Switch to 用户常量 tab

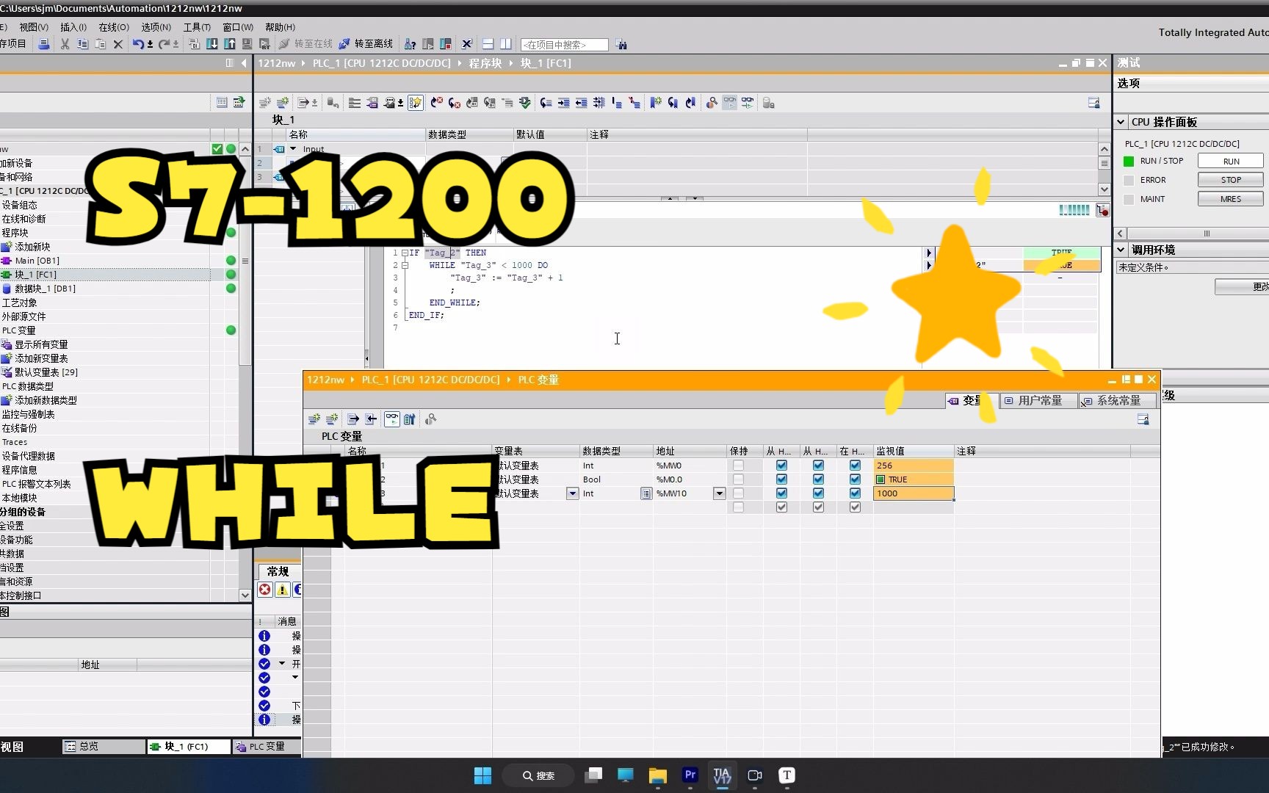(1039, 401)
